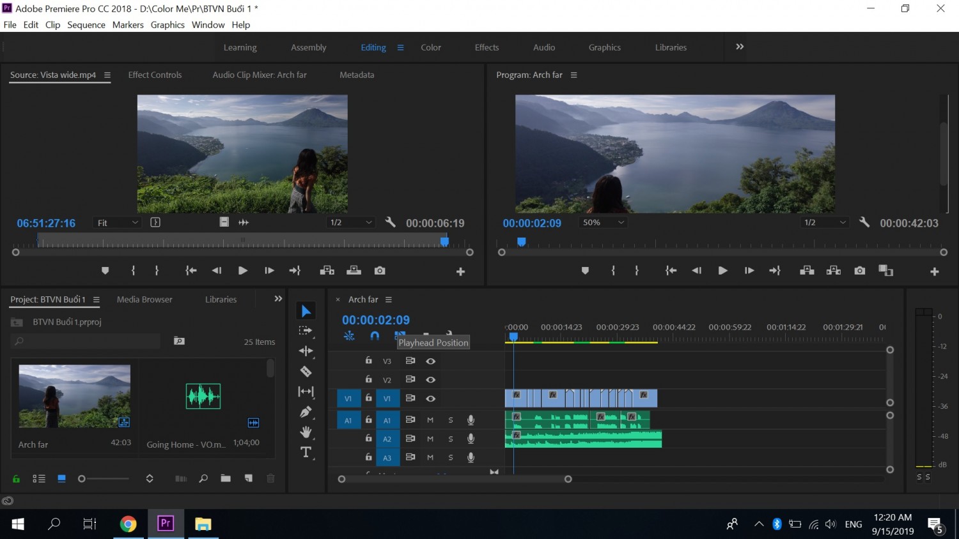This screenshot has width=959, height=539.
Task: Switch to Color workspace tab
Action: click(x=431, y=47)
